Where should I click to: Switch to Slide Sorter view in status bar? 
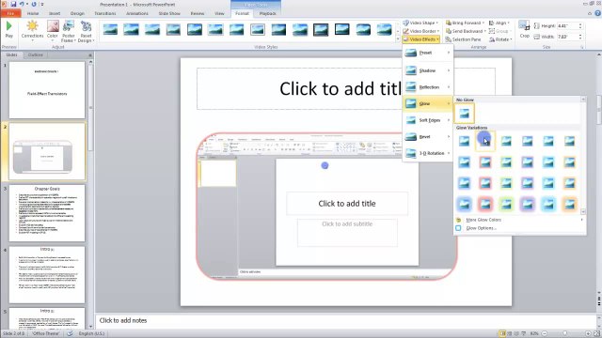pyautogui.click(x=510, y=333)
